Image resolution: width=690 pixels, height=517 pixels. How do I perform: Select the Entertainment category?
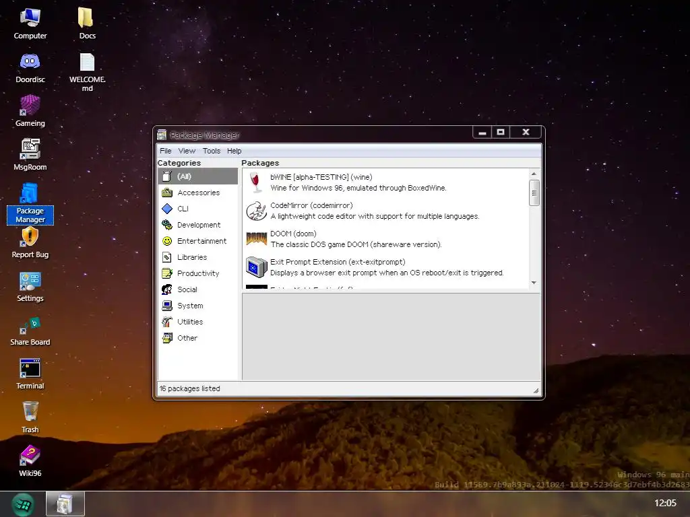(x=197, y=241)
